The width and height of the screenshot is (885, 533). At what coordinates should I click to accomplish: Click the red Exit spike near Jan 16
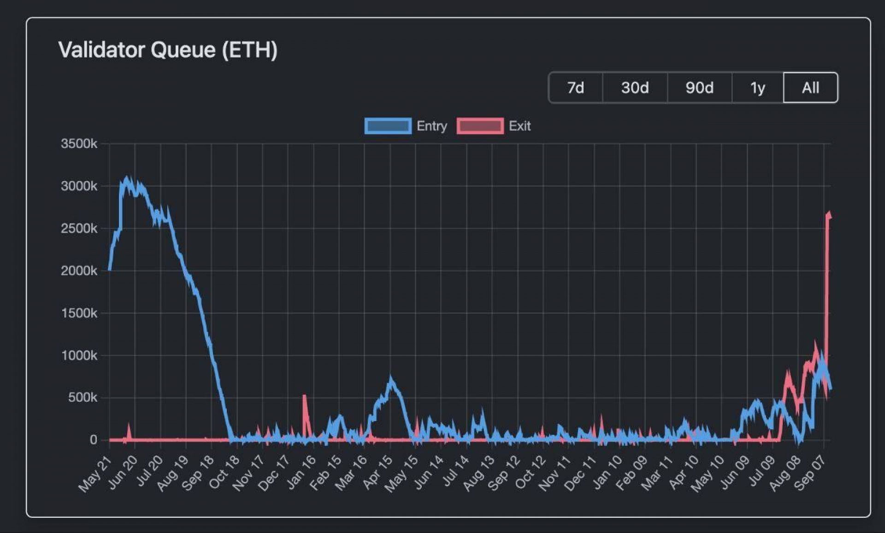(x=304, y=398)
